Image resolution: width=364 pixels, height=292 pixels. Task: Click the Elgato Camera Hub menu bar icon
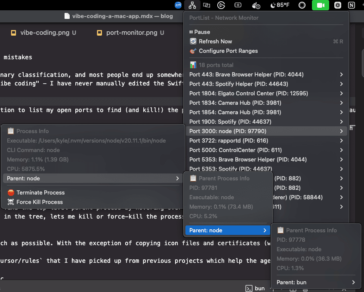click(238, 5)
